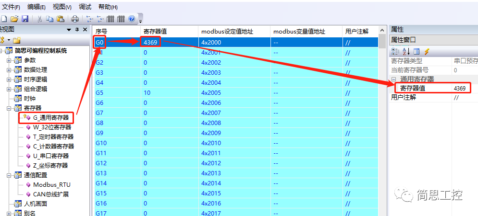Click the G10 row label
This screenshot has width=478, height=216.
click(101, 143)
